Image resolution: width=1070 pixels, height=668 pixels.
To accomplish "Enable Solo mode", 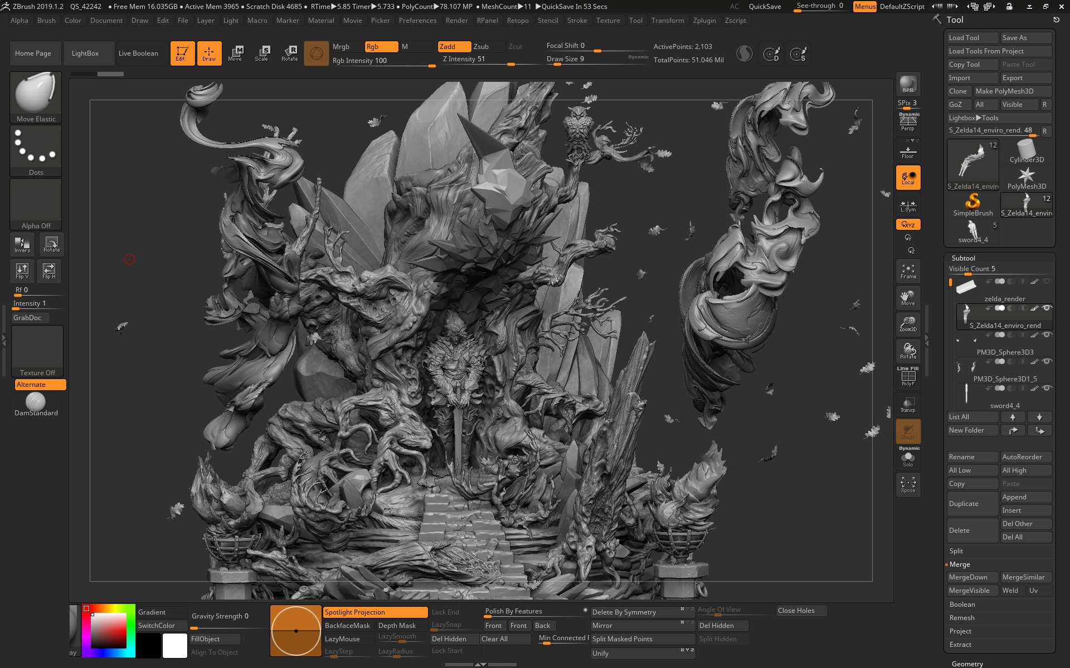I will click(x=908, y=458).
